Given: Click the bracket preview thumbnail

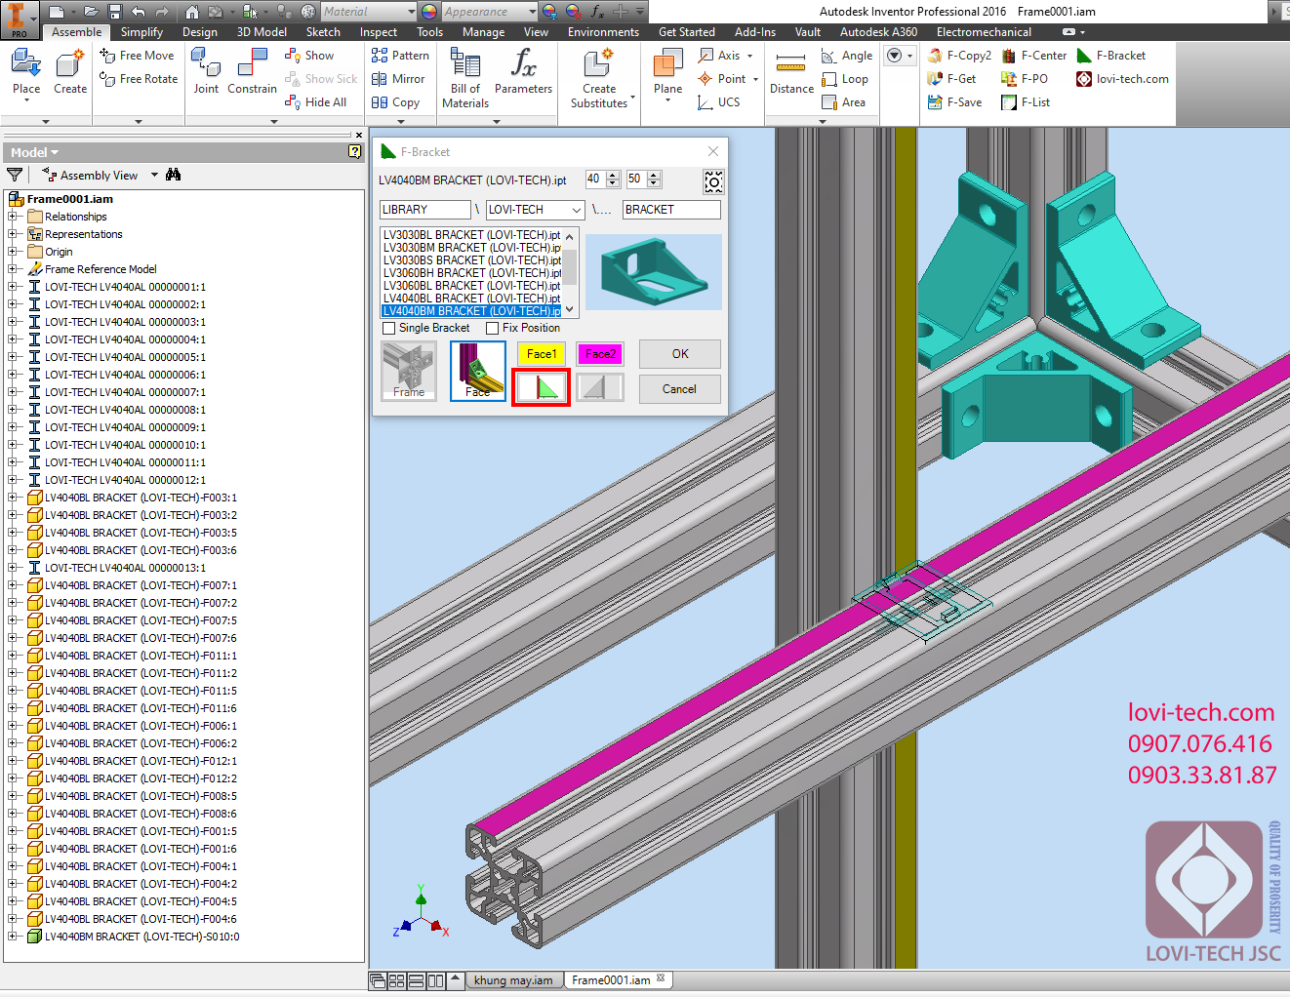Looking at the screenshot, I should [654, 272].
